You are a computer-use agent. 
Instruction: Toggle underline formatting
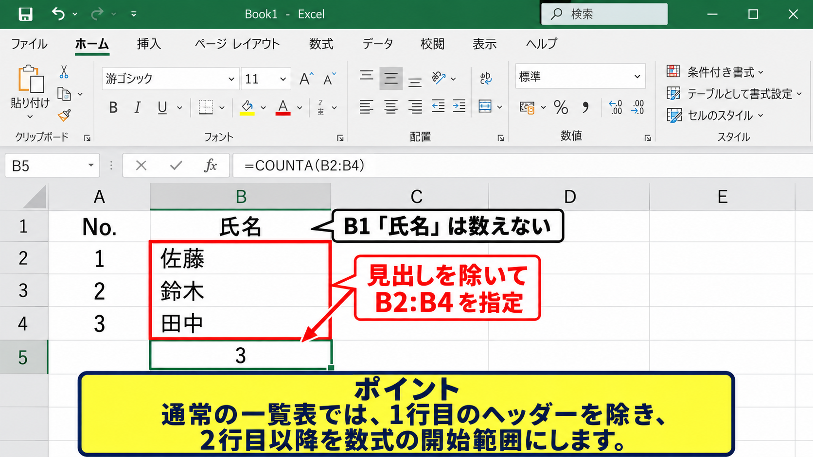(162, 107)
